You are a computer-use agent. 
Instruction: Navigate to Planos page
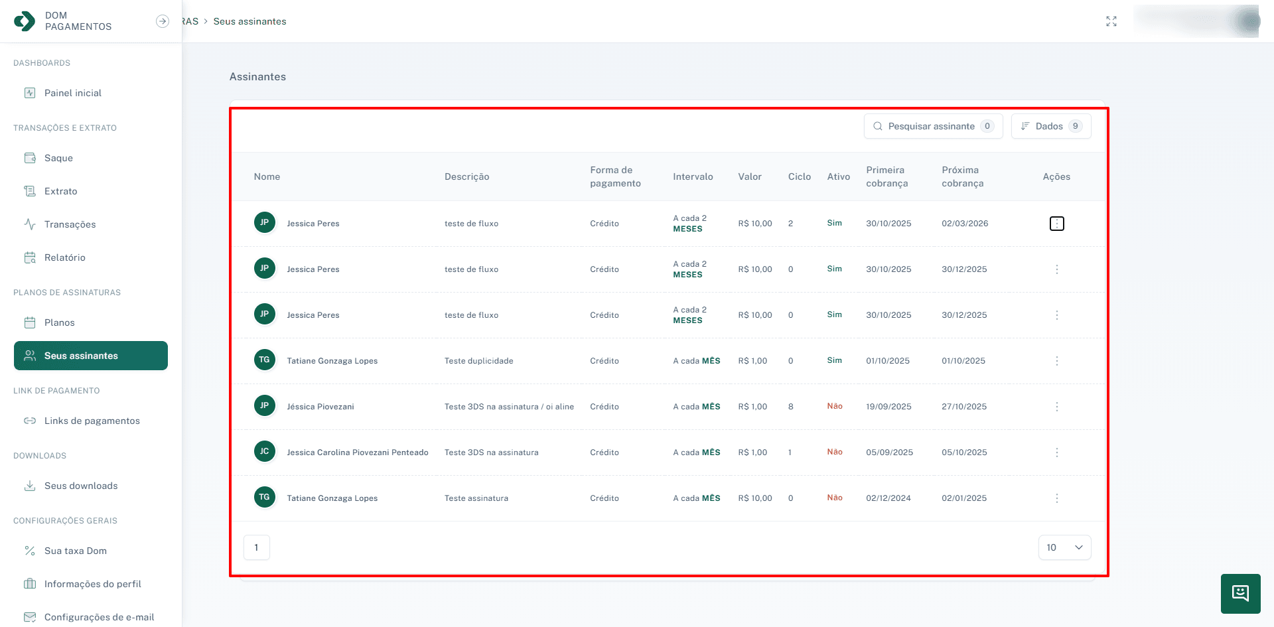60,322
